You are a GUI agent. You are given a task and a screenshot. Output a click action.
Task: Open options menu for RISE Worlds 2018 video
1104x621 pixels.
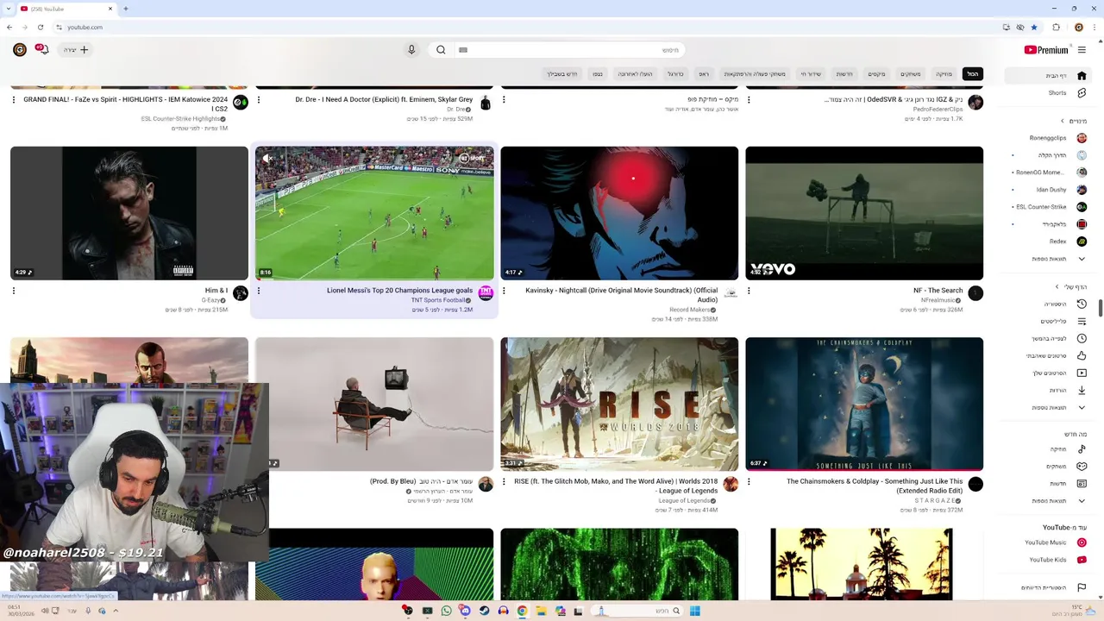(x=504, y=481)
